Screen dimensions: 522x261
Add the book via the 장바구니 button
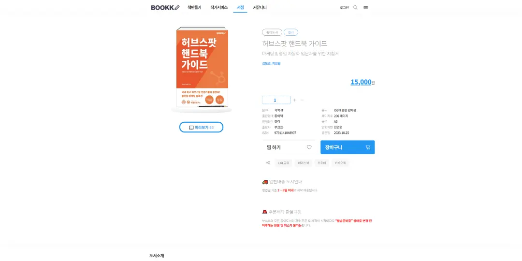[348, 147]
